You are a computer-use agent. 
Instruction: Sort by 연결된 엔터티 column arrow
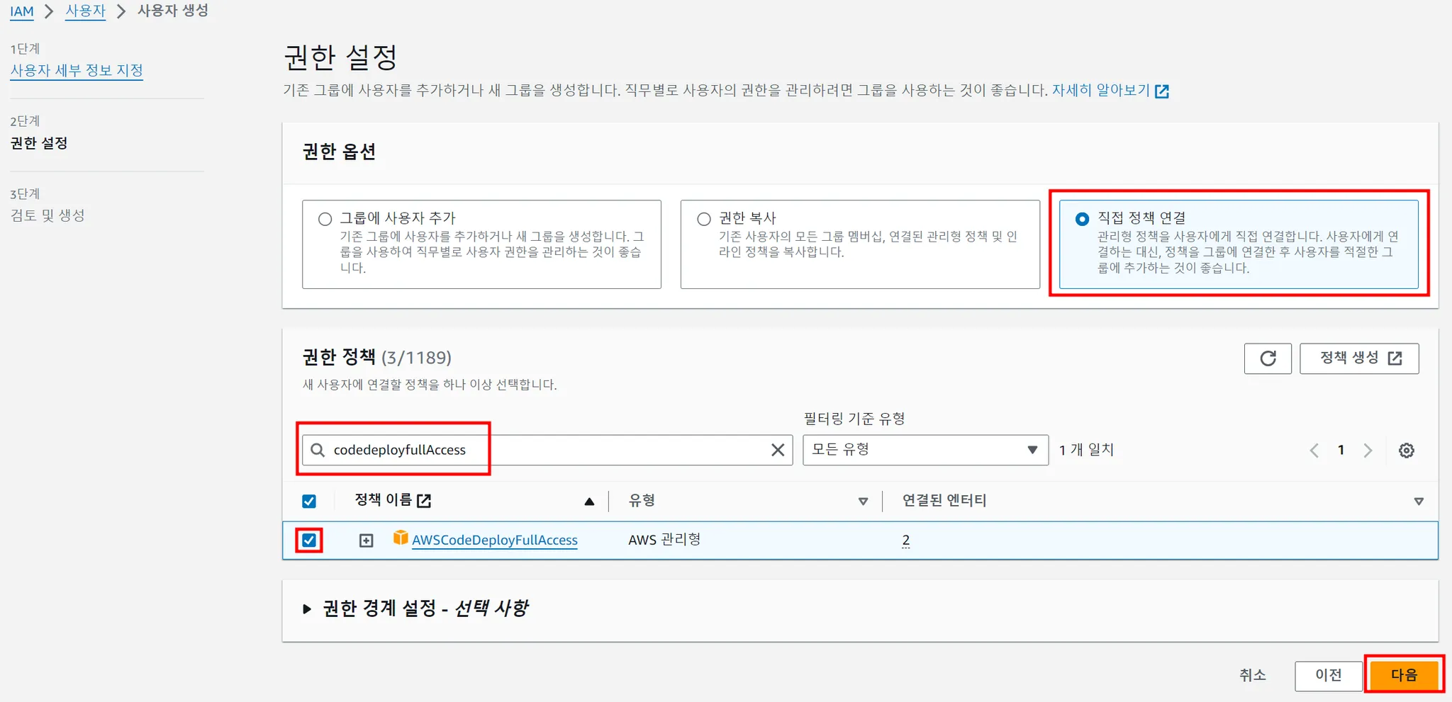[1419, 502]
